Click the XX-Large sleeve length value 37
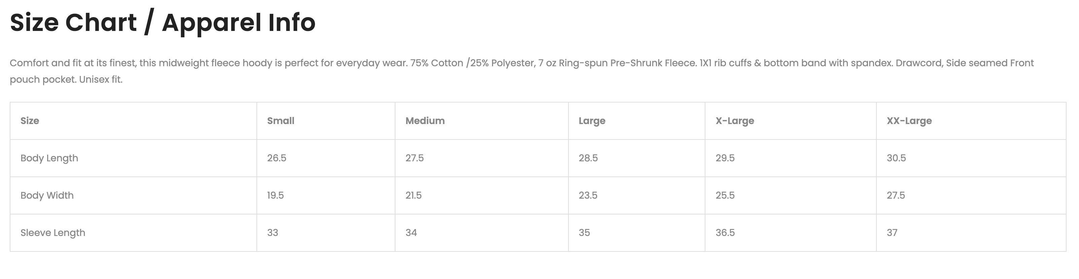The height and width of the screenshot is (279, 1079). pyautogui.click(x=892, y=233)
